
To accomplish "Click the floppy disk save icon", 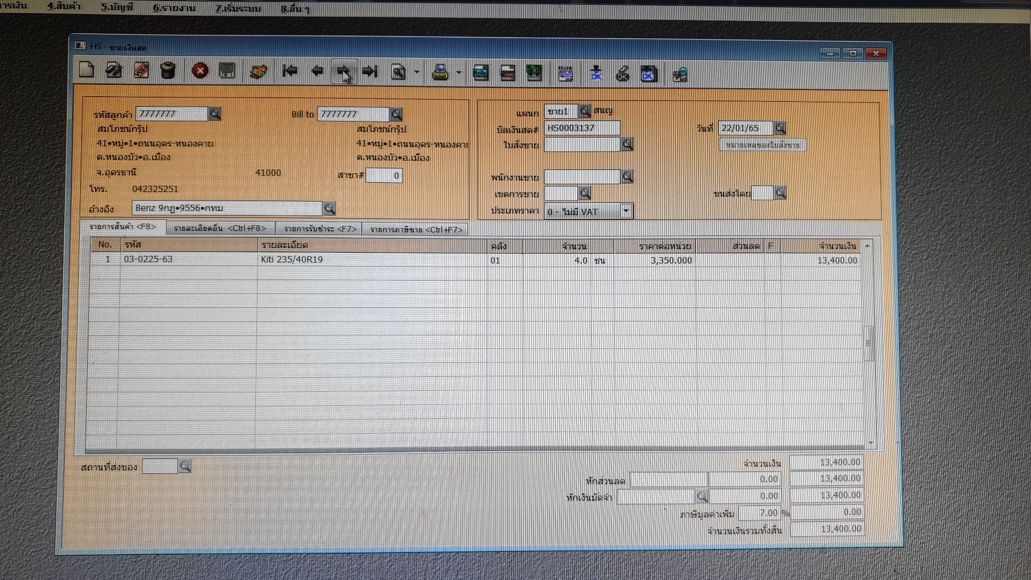I will [227, 71].
